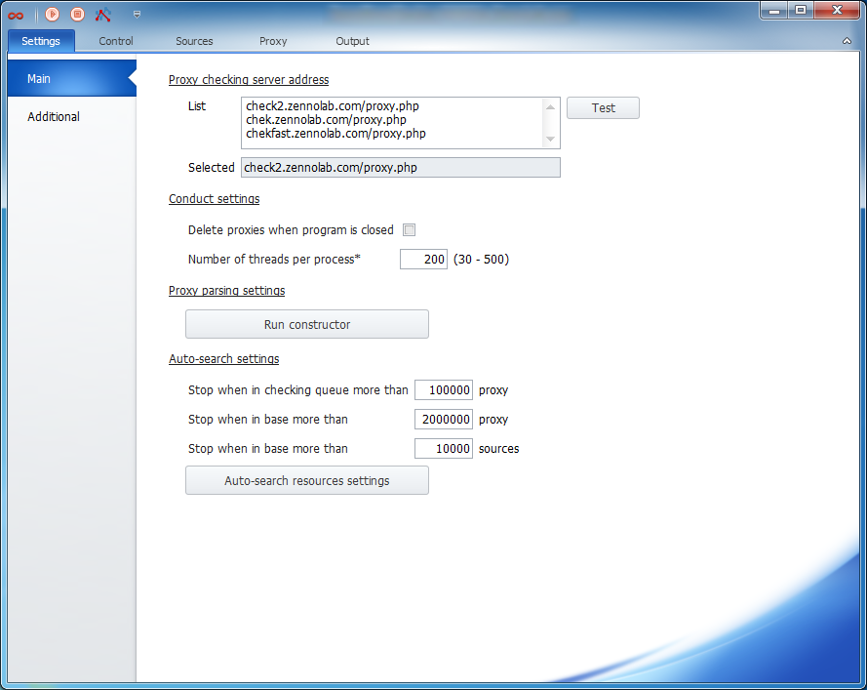The width and height of the screenshot is (867, 690).
Task: Collapse the ribbon with the top-right chevron
Action: pos(847,41)
